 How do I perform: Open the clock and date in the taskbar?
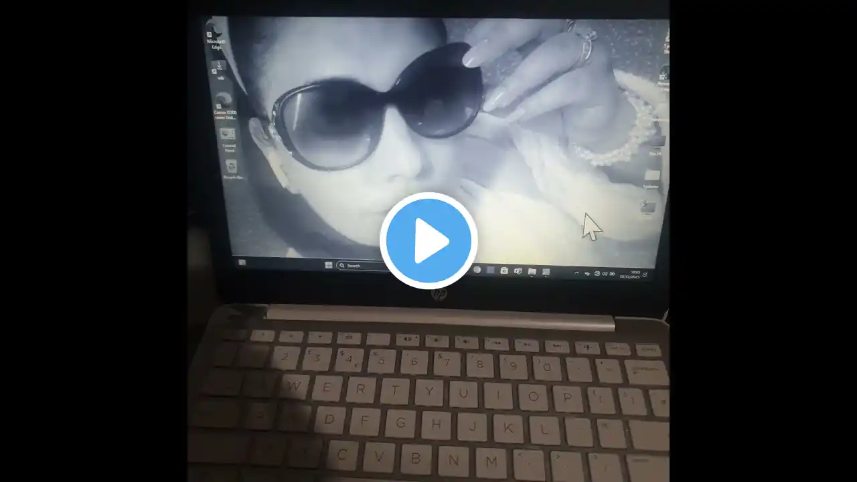point(629,274)
